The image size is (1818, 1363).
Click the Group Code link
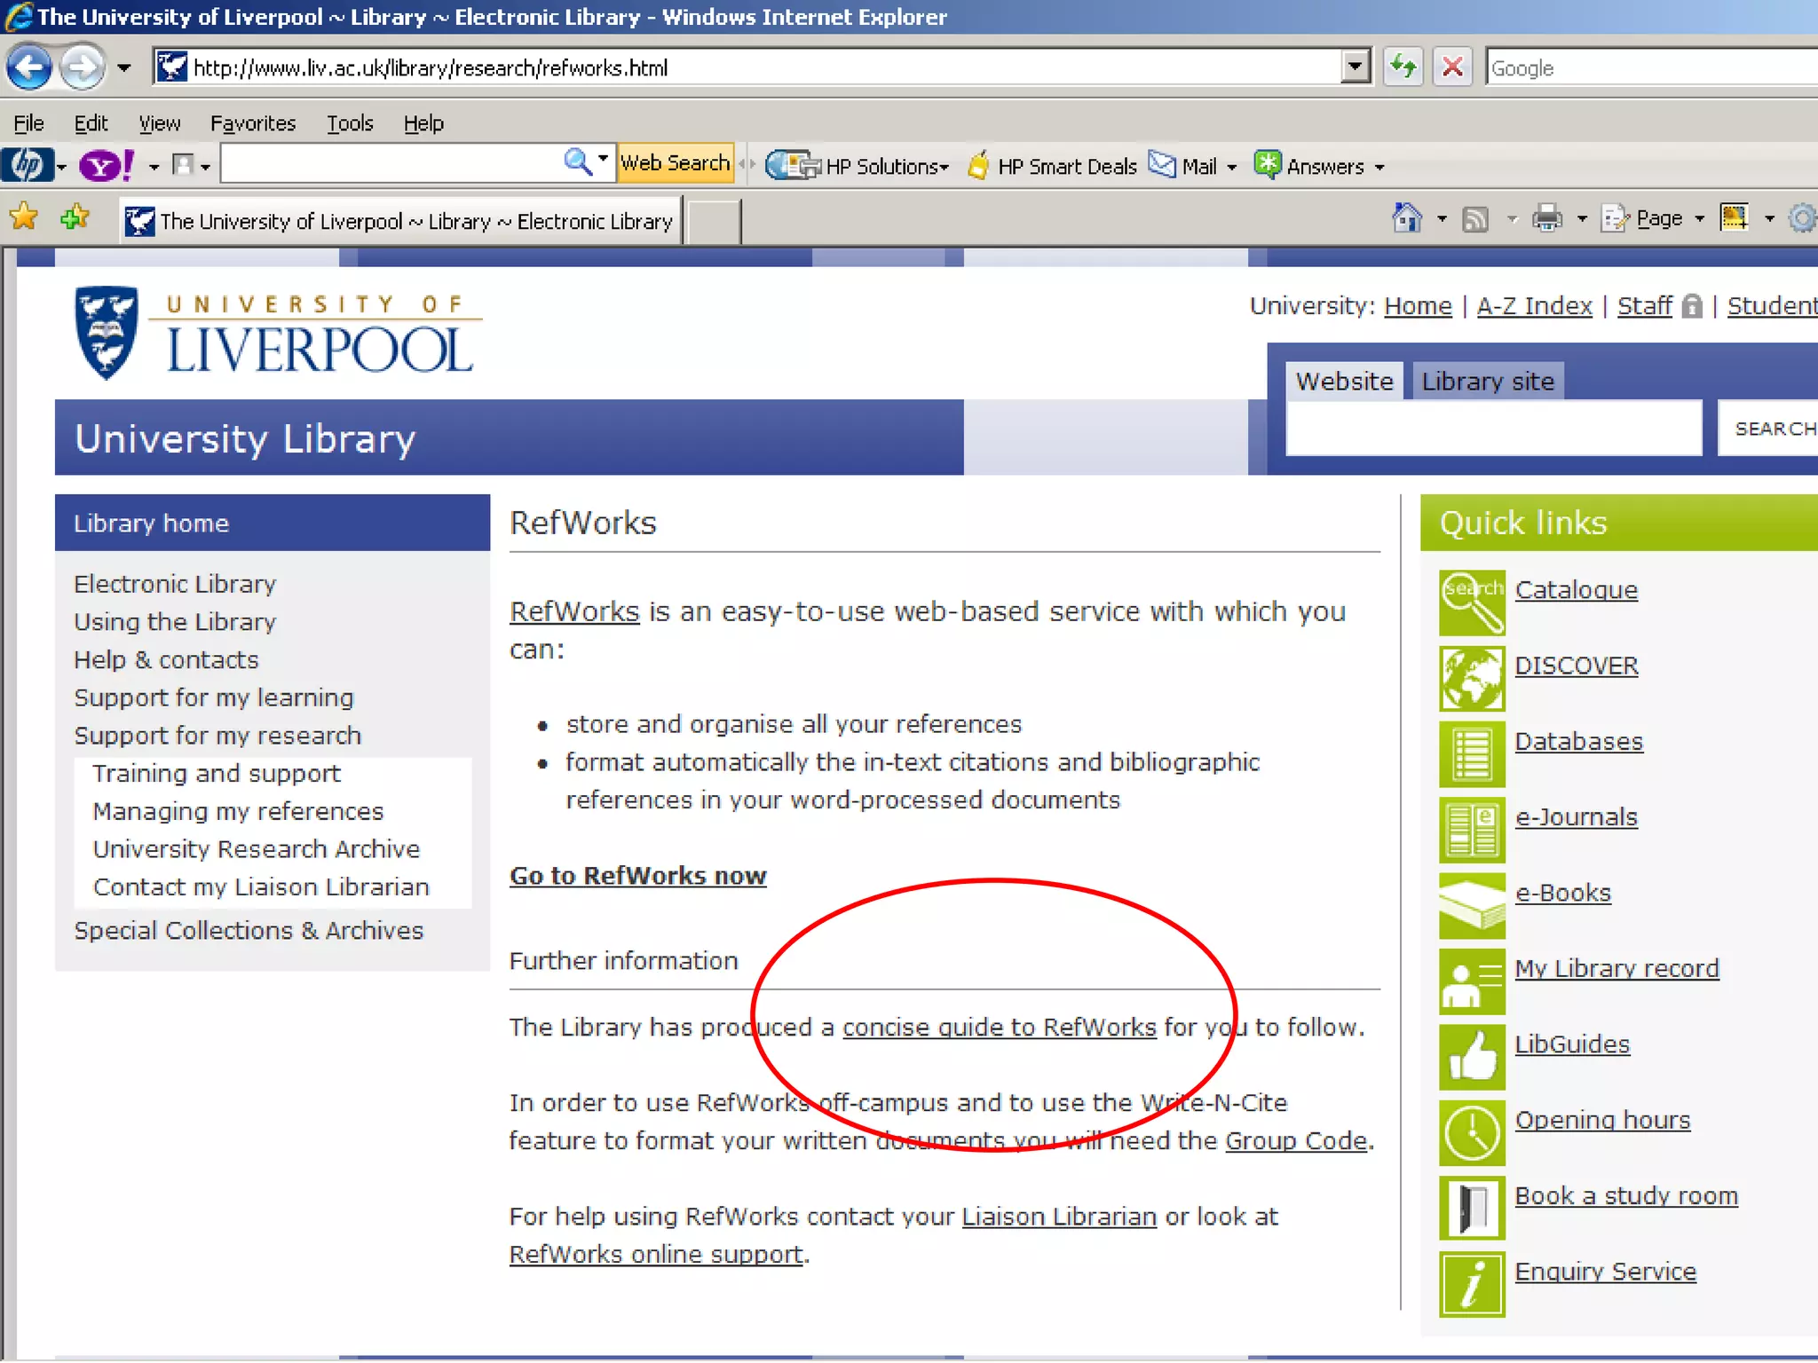click(1295, 1141)
